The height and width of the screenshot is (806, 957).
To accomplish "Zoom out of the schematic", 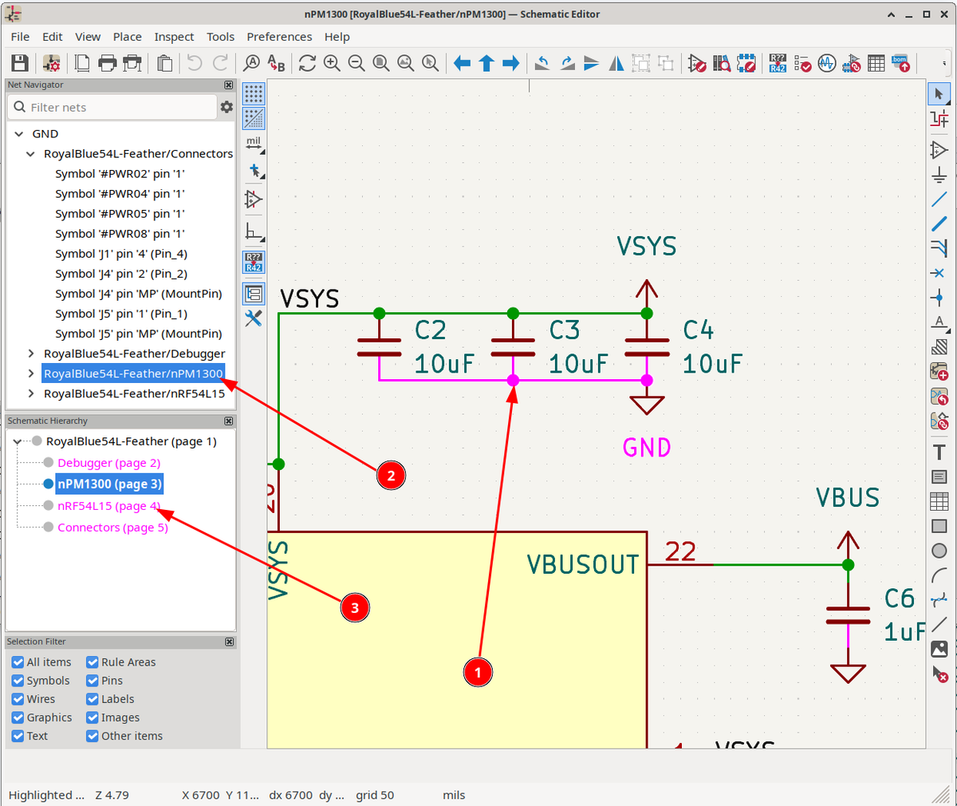I will [x=356, y=63].
